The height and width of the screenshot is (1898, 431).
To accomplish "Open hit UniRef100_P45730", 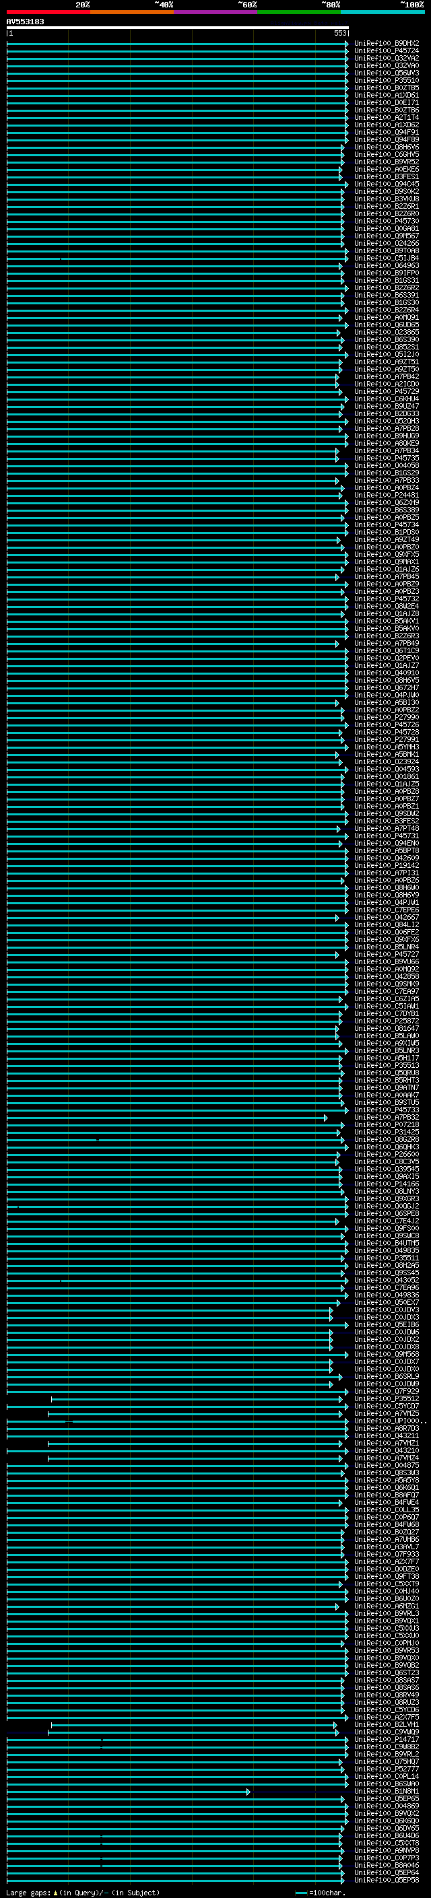I will 387,221.
